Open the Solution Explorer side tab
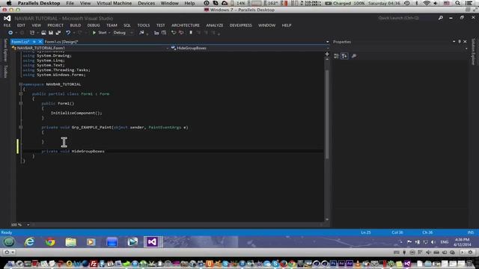 point(474,52)
